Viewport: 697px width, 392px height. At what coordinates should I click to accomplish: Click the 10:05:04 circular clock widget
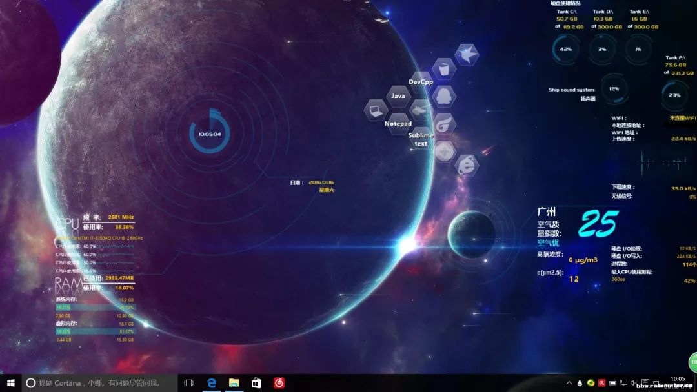coord(209,133)
